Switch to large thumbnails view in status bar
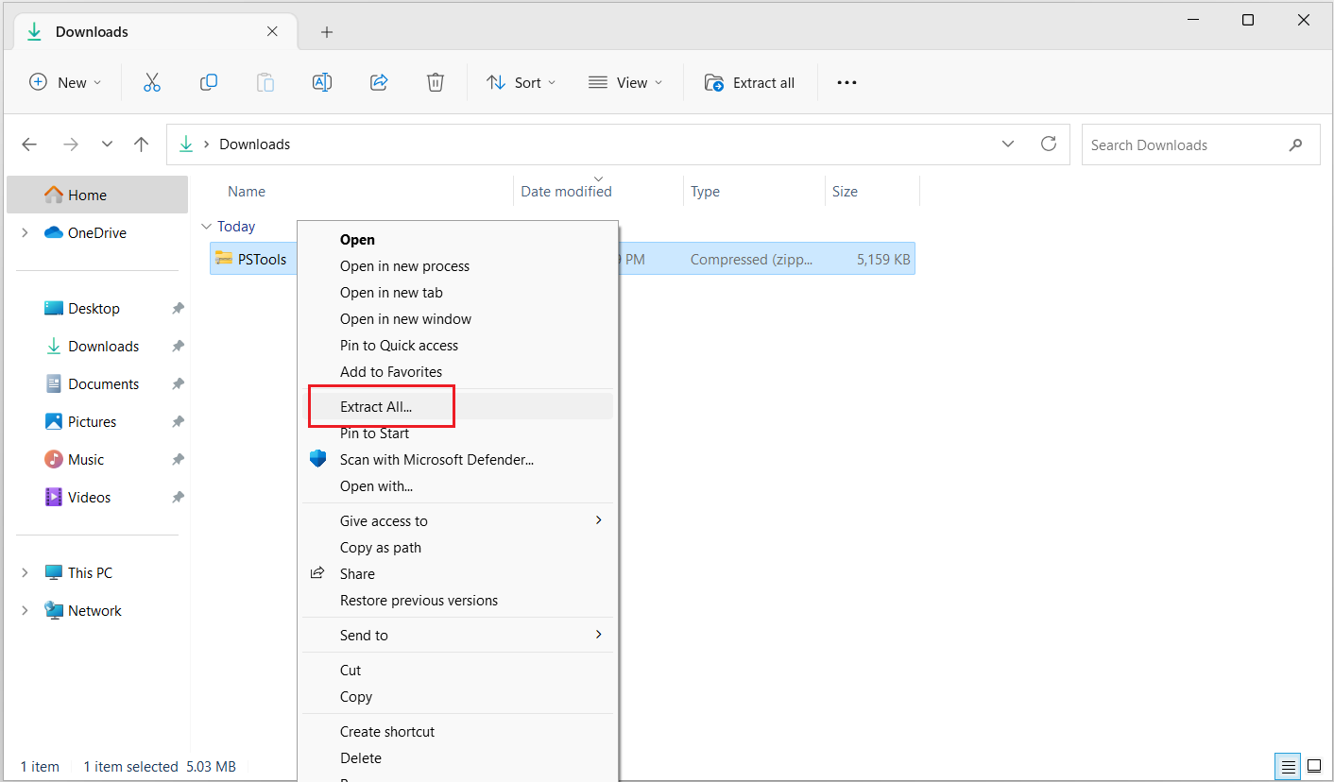 tap(1314, 766)
